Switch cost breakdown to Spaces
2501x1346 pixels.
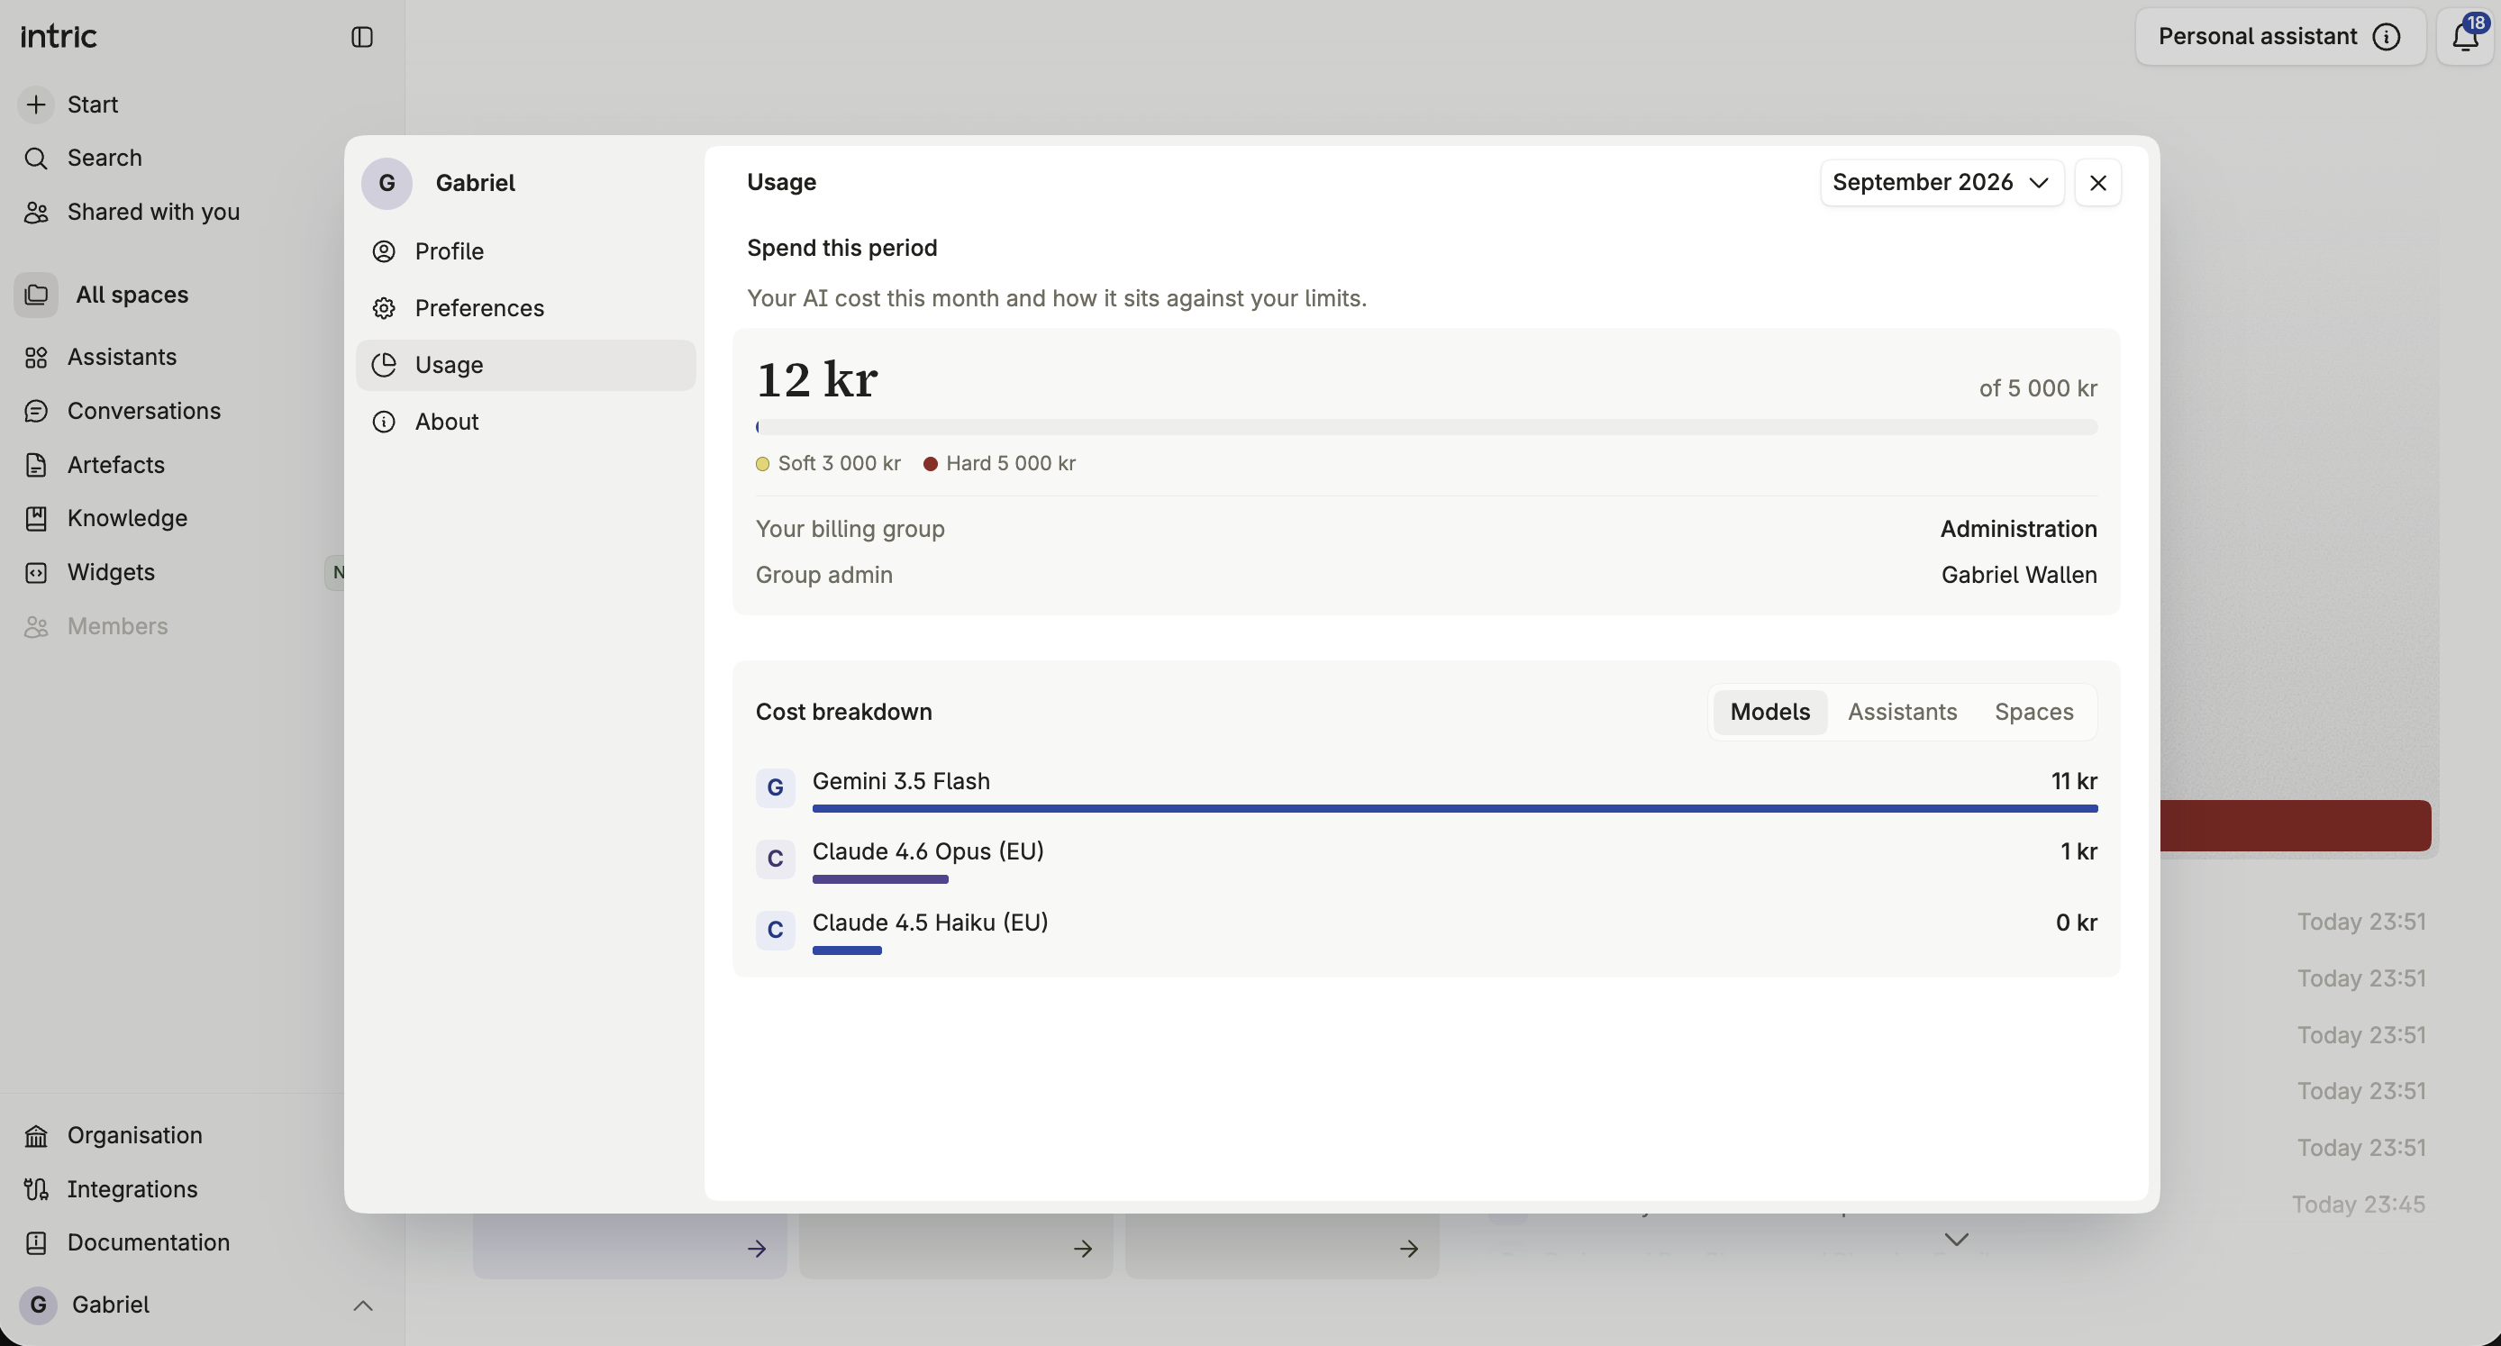2033,712
